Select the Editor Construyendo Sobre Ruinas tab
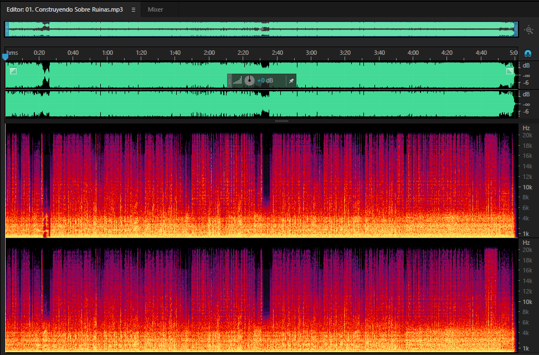539x355 pixels. tap(65, 9)
